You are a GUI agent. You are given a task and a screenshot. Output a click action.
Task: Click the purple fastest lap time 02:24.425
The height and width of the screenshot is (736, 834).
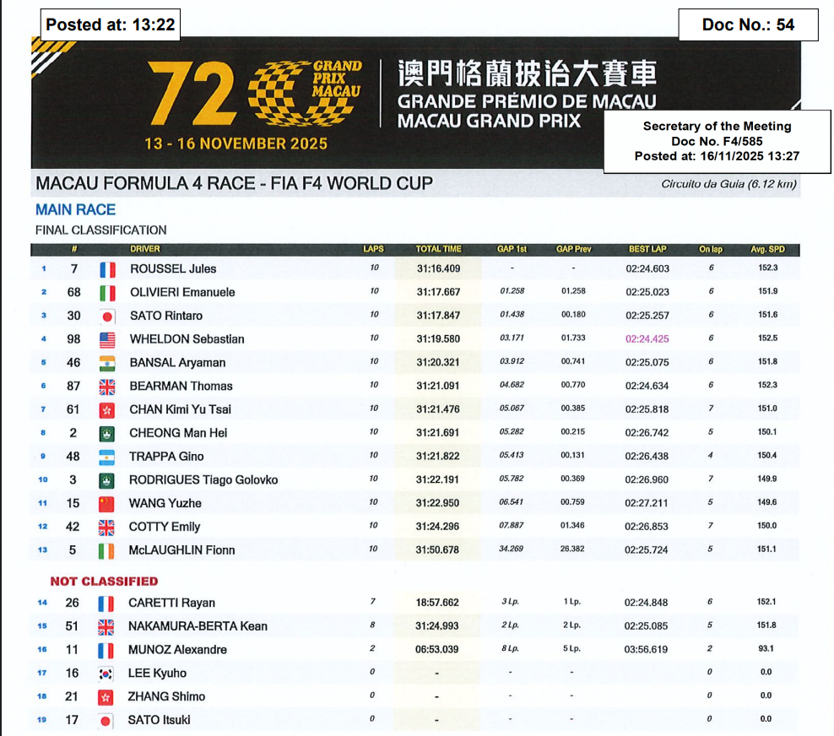[647, 339]
